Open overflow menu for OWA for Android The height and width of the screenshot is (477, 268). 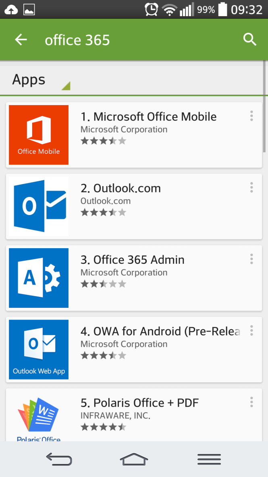tap(251, 330)
